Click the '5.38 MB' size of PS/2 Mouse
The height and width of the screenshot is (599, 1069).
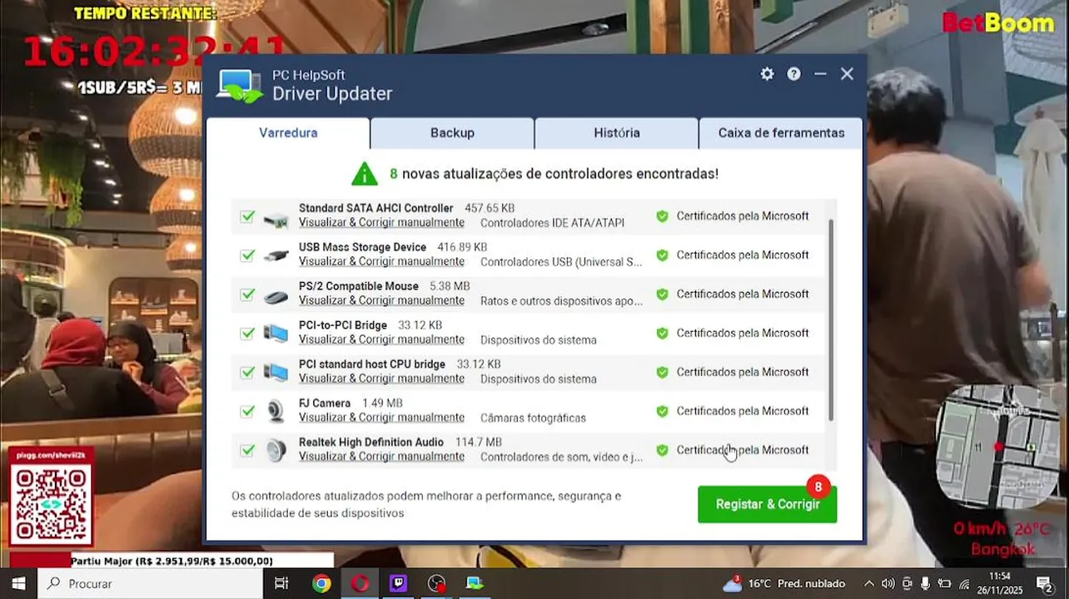450,285
